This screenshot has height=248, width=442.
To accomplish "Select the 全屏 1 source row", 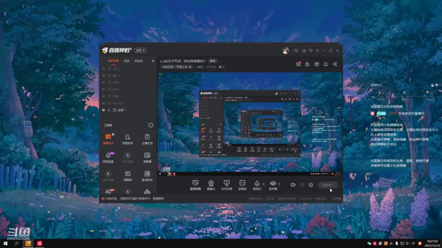I will [x=128, y=110].
